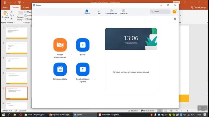Switch to the Яндекс.Диск folder taskbar item
Image resolution: width=209 pixels, height=117 pixels.
point(35,115)
